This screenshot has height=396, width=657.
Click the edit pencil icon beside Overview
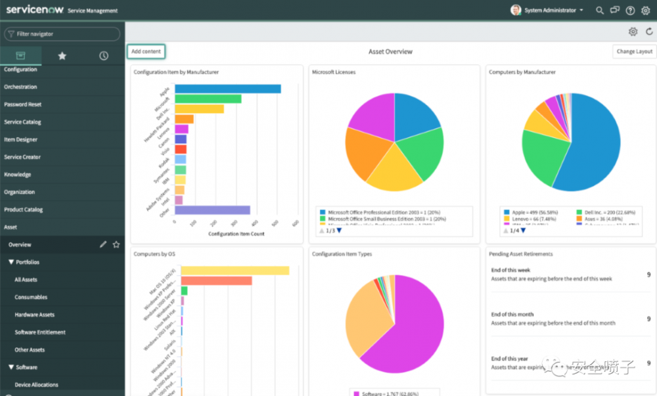click(103, 244)
